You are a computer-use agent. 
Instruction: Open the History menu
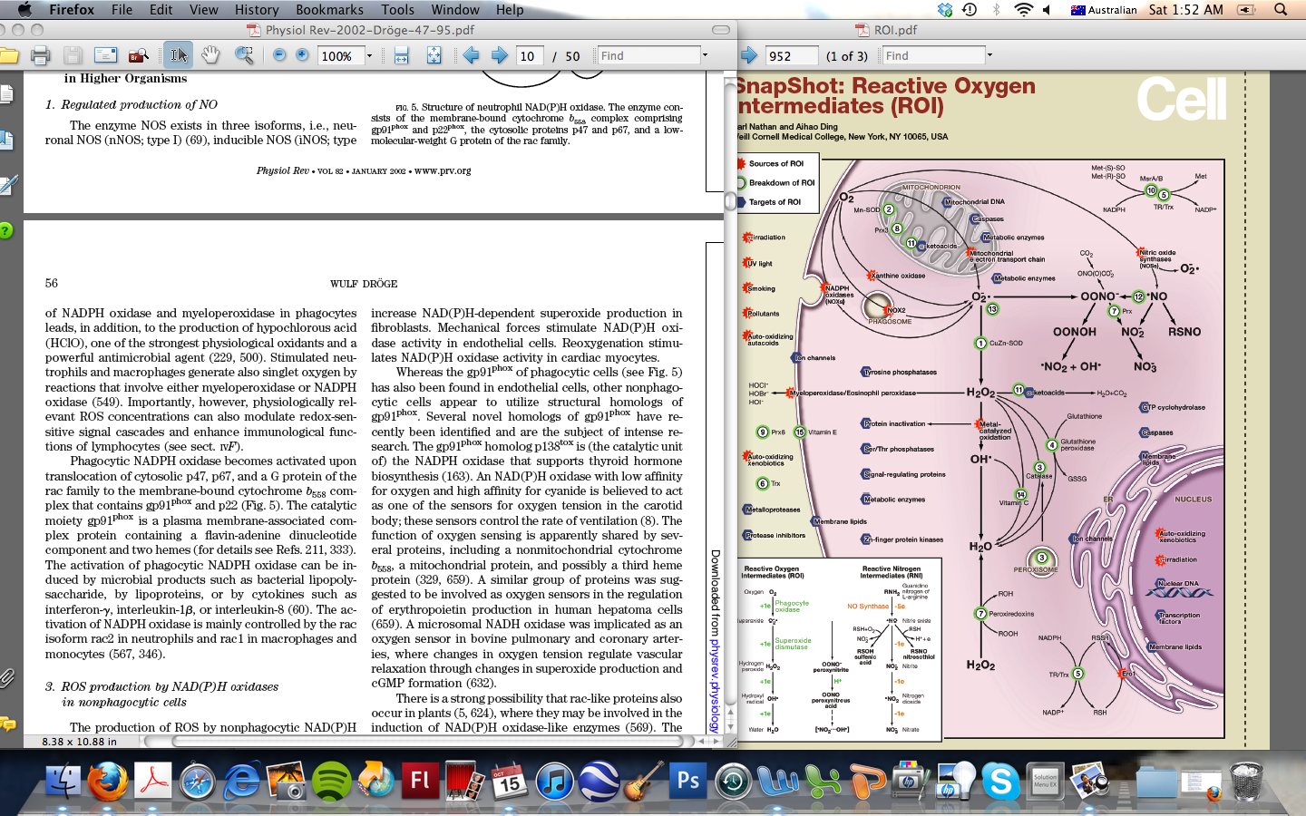[x=257, y=9]
